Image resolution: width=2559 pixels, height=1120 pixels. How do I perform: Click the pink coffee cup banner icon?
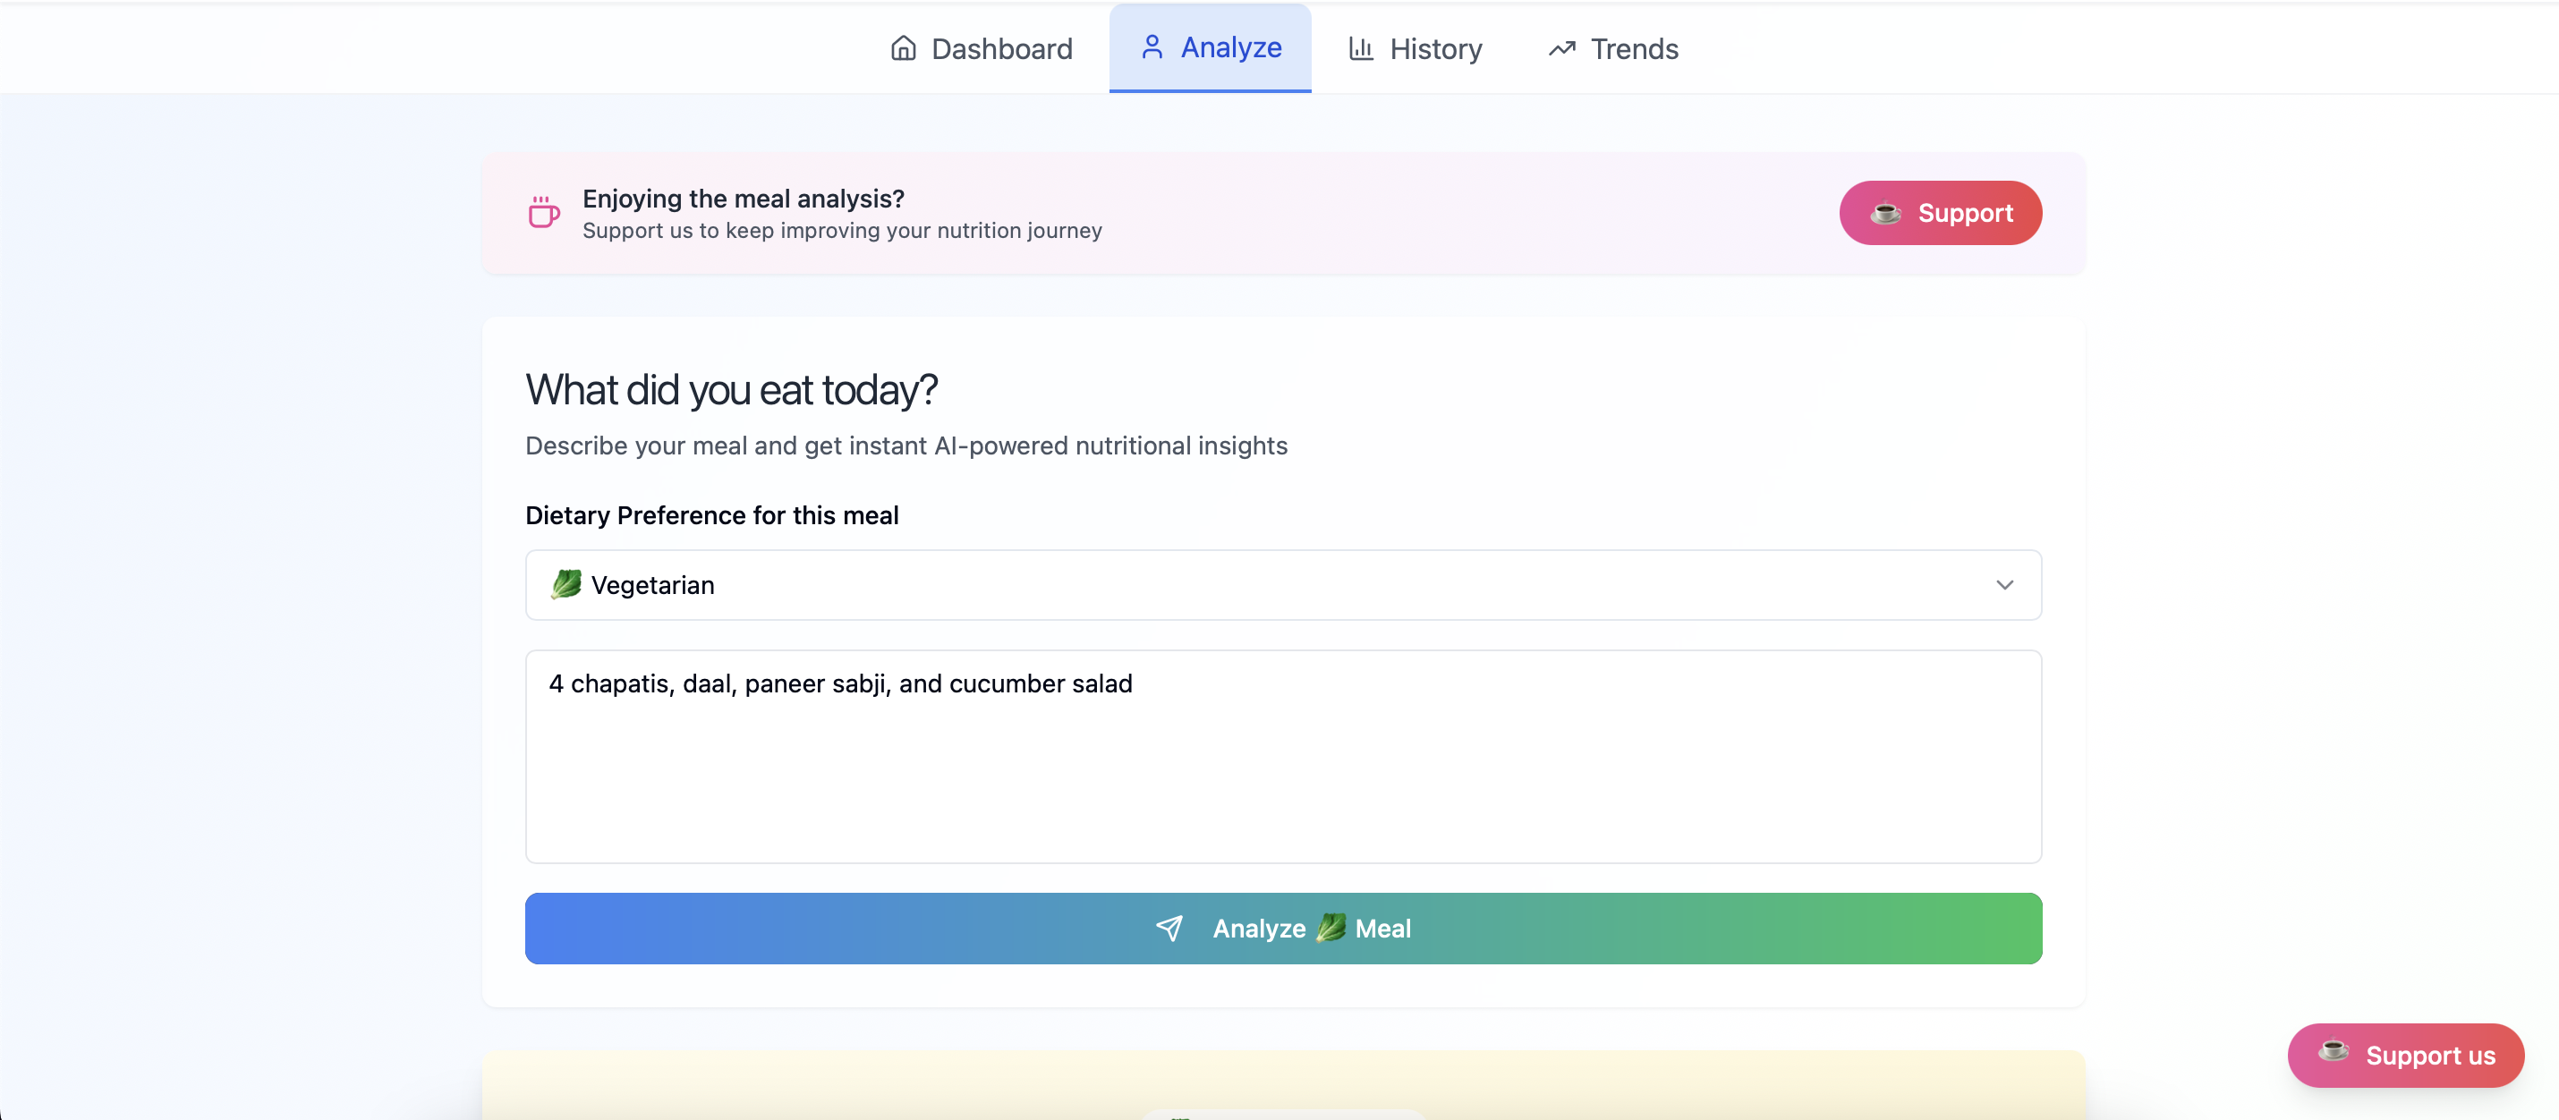click(543, 213)
